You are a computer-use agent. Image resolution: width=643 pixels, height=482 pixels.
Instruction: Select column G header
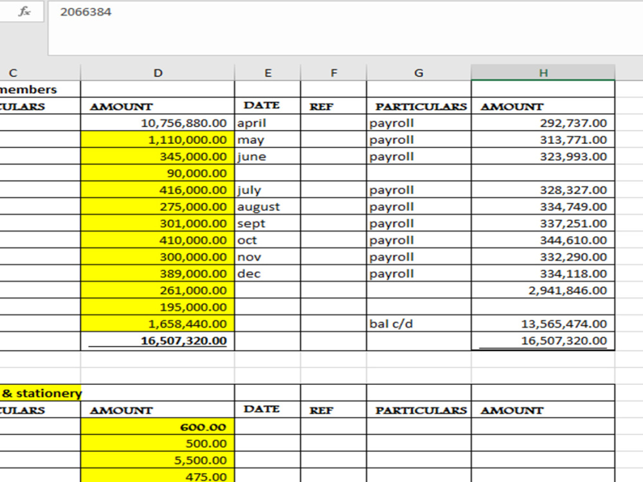coord(419,73)
